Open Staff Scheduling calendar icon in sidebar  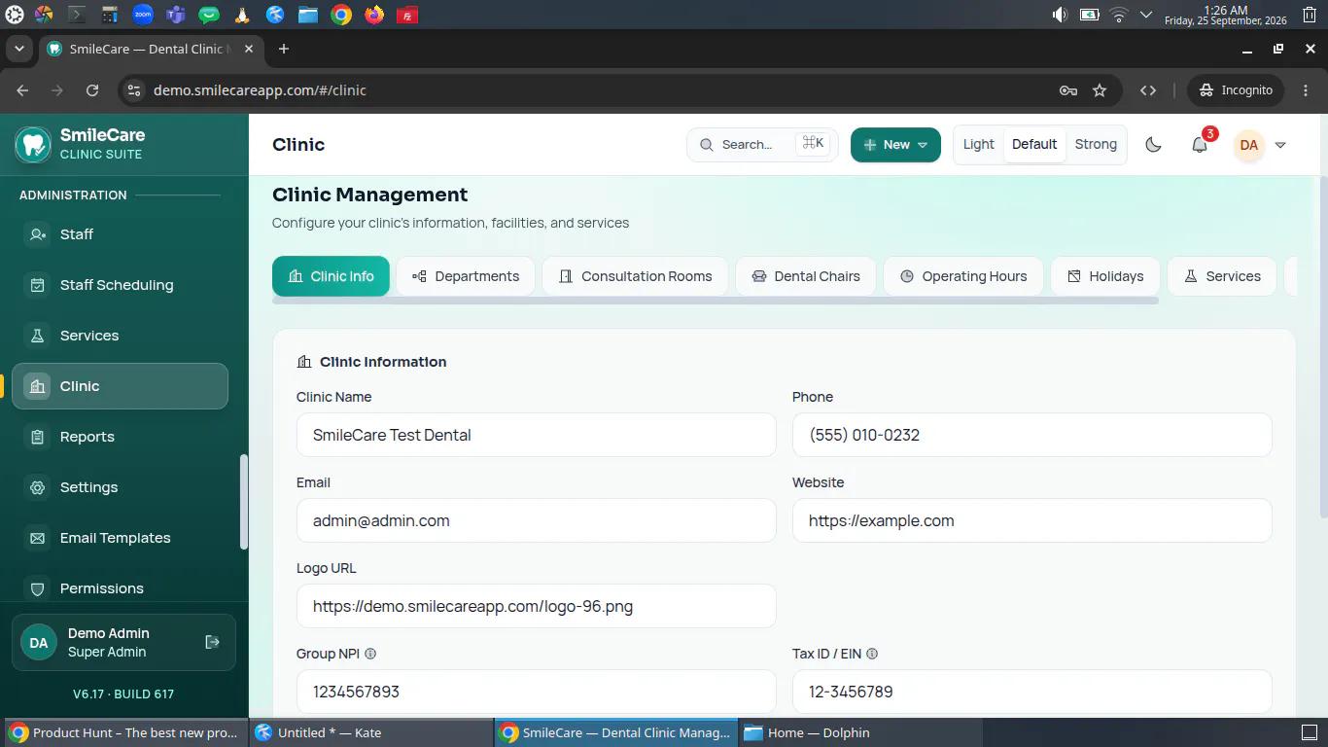(38, 285)
